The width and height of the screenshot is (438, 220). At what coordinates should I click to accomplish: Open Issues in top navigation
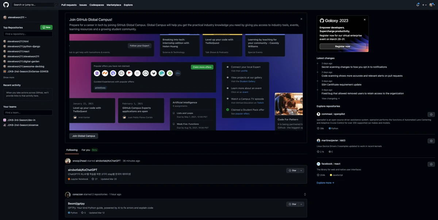[x=83, y=5]
